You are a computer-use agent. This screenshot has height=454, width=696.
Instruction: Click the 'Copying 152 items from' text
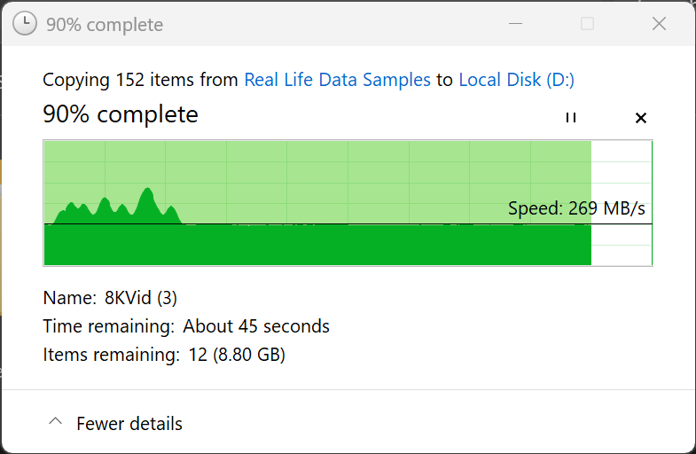tap(140, 80)
